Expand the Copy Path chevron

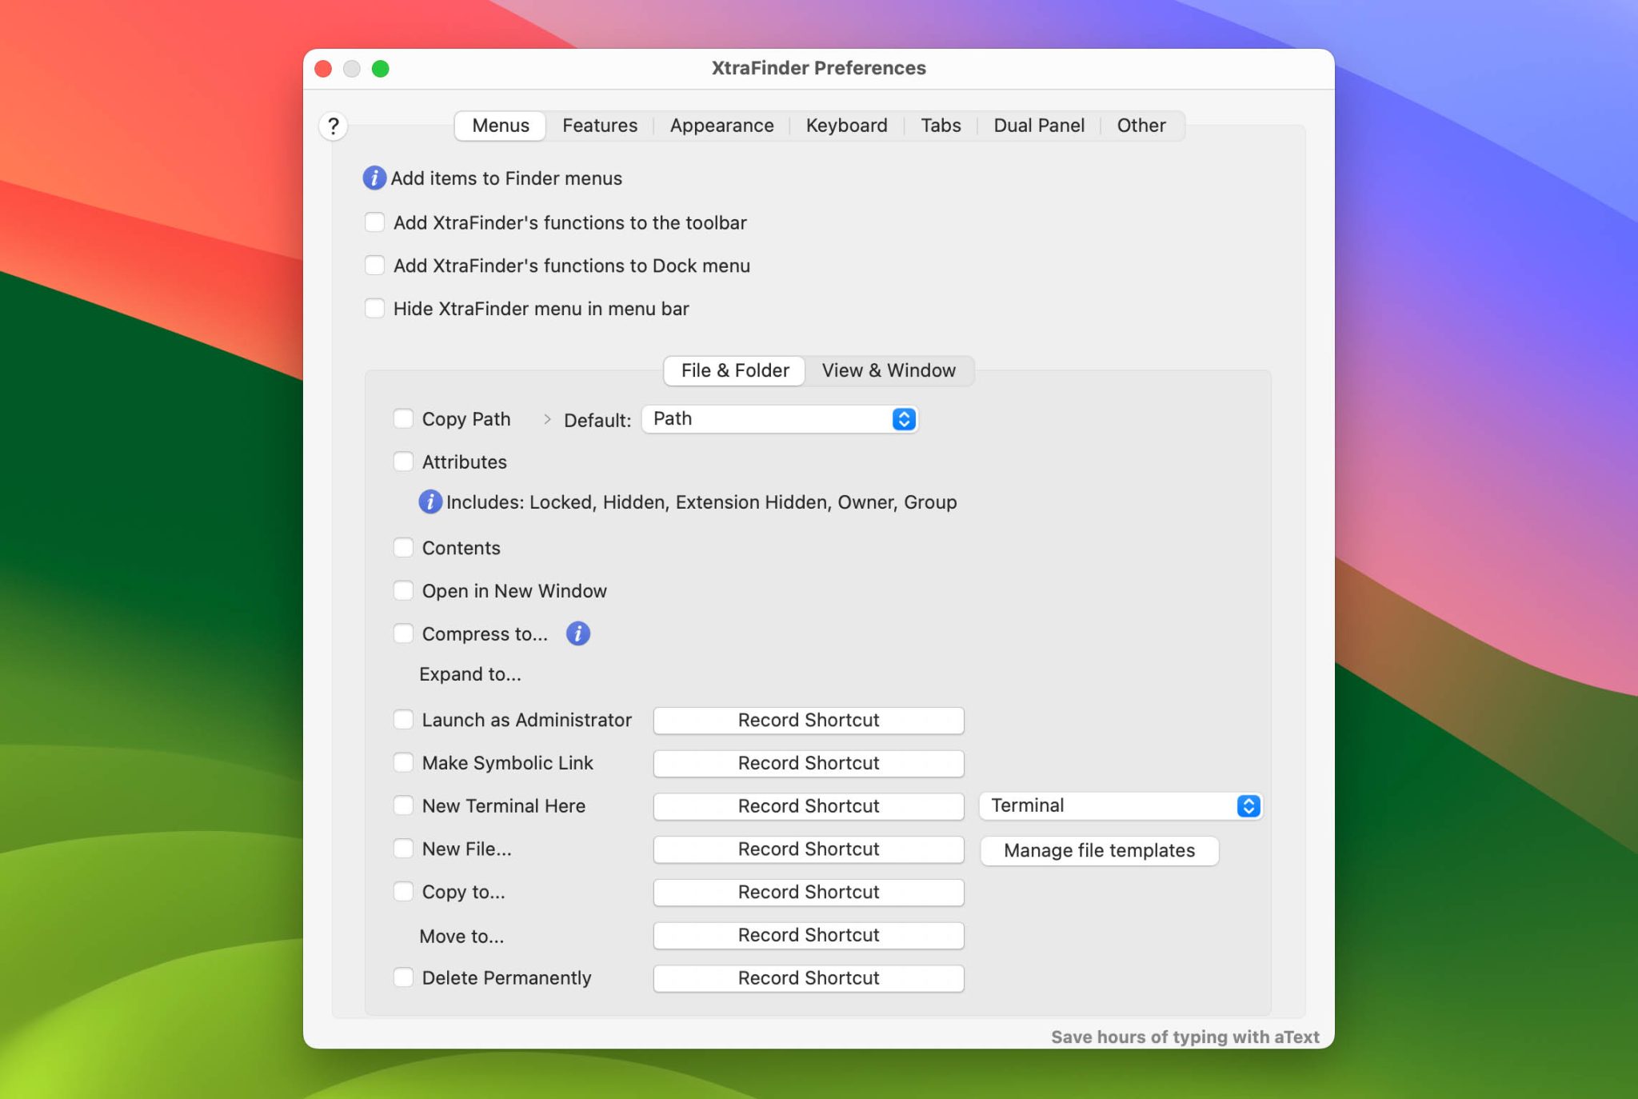pos(548,418)
